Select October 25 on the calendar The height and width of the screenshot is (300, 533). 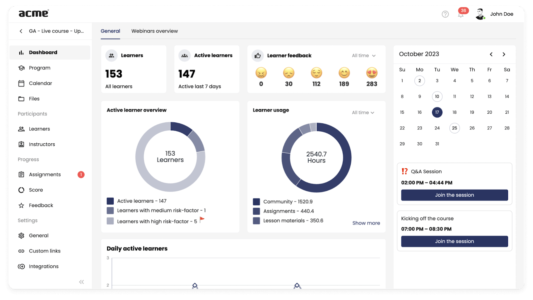454,128
